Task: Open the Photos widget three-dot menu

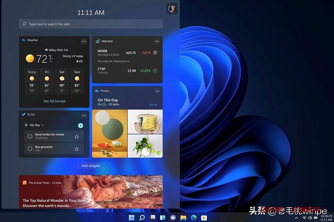Action: pyautogui.click(x=157, y=91)
